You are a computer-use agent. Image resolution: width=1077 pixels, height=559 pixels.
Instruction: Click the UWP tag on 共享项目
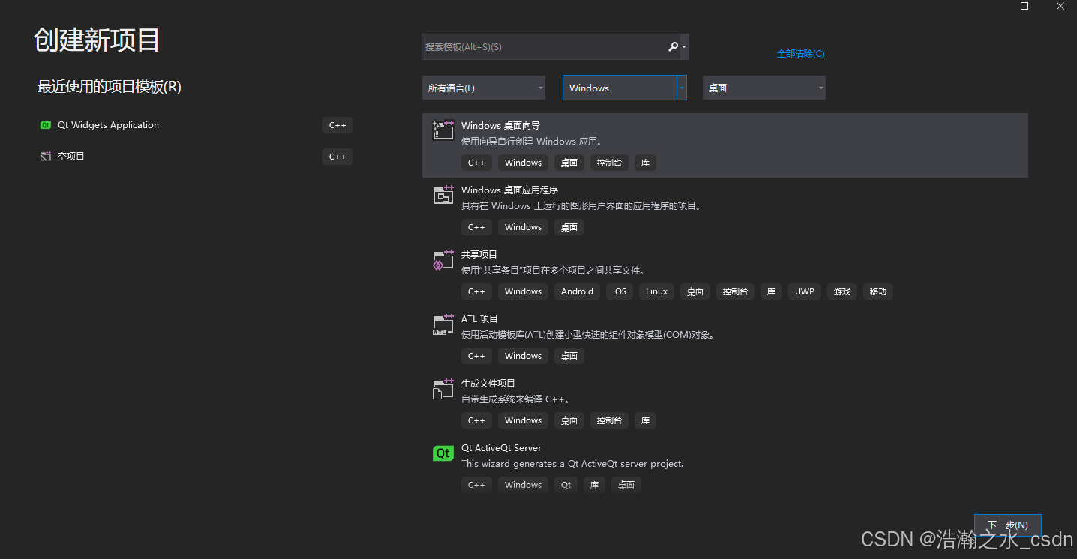(x=805, y=291)
